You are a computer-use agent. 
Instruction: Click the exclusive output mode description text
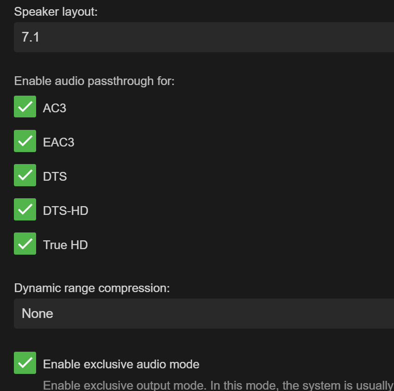(218, 385)
